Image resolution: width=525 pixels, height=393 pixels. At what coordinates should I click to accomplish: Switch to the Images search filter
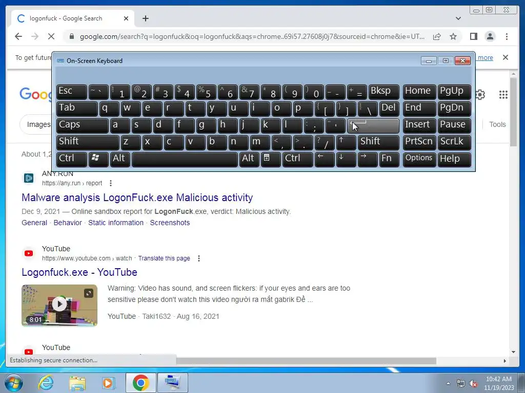coord(38,124)
